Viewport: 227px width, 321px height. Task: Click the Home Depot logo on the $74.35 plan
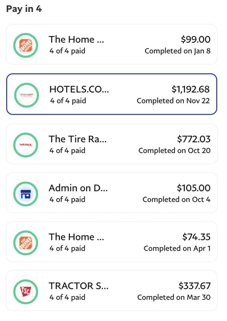pyautogui.click(x=26, y=243)
